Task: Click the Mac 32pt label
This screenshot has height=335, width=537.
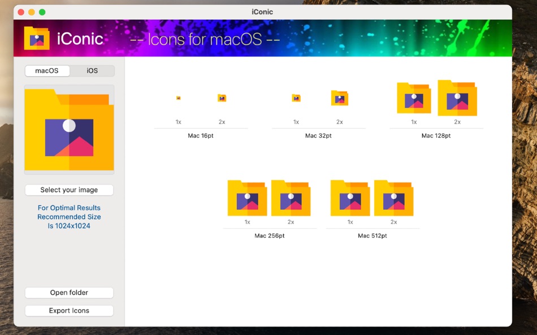Action: coord(318,136)
